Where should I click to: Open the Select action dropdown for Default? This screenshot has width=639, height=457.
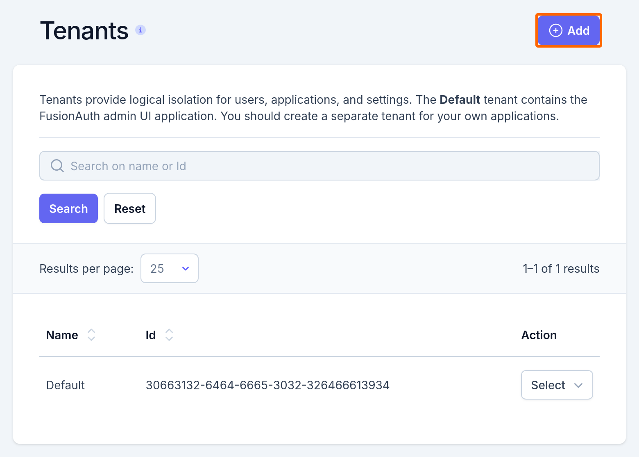557,385
